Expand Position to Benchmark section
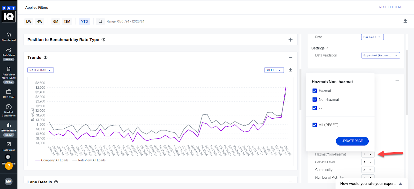Screen dimensions: 414x189 291,40
